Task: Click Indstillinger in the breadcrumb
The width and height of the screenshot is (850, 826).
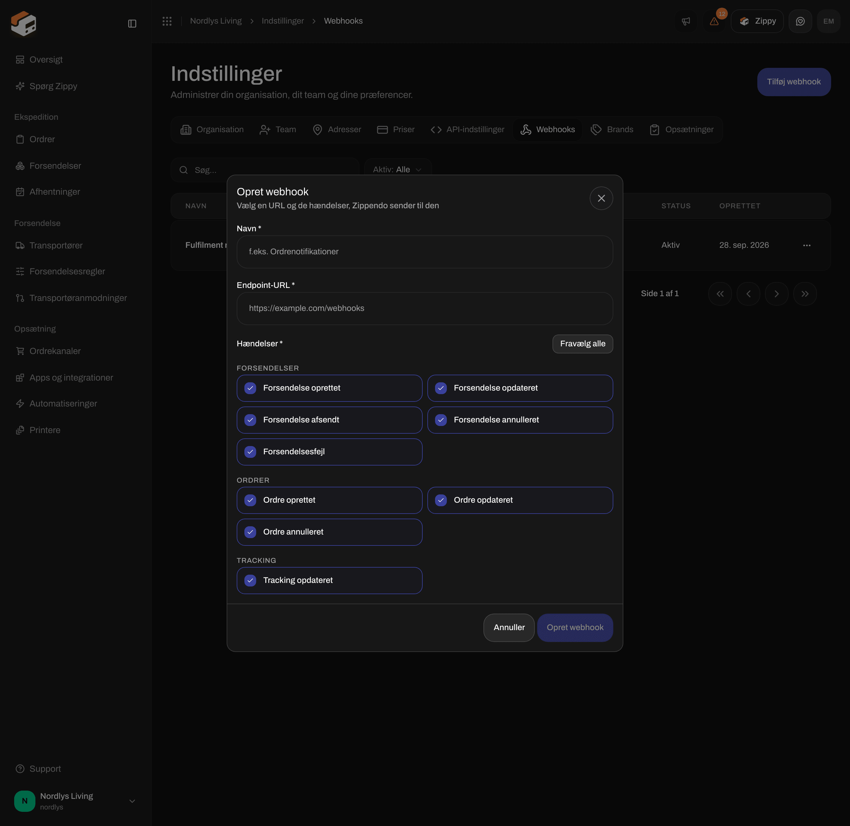Action: click(x=283, y=21)
